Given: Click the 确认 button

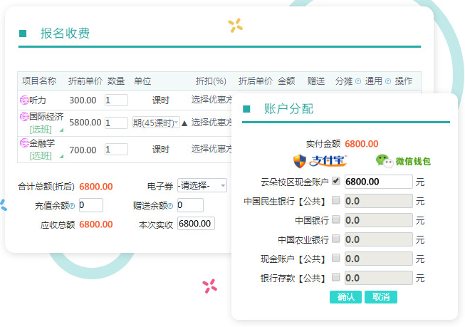Looking at the screenshot, I should coord(345,297).
